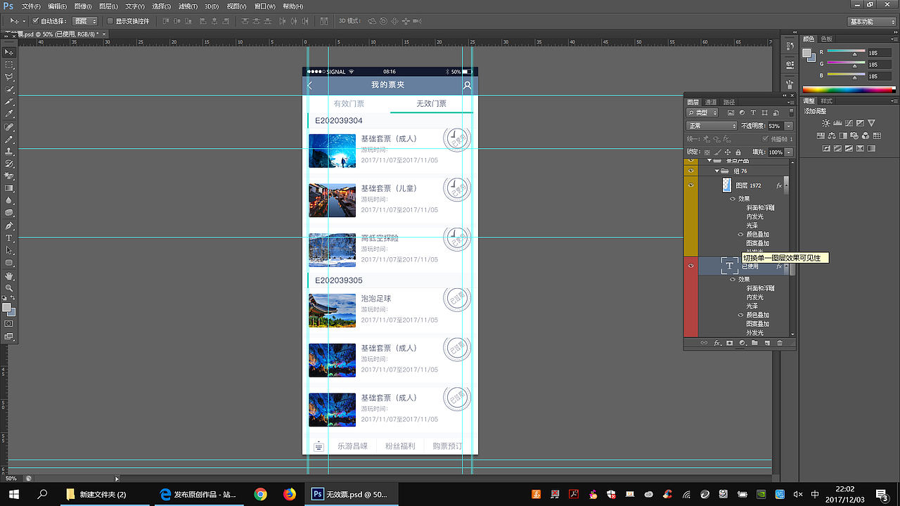
Task: Open the layer filter 类型 dropdown
Action: [x=702, y=112]
